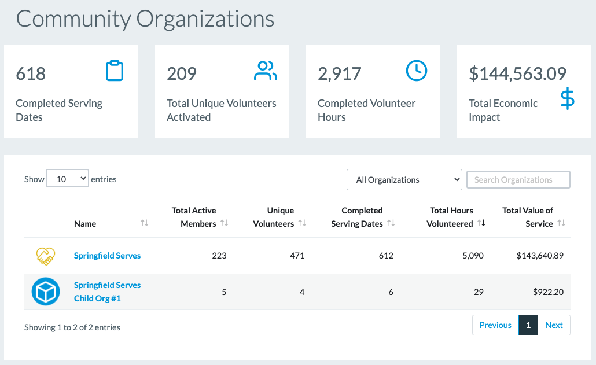Sort by Total Hours Volunteered arrows

pyautogui.click(x=481, y=223)
